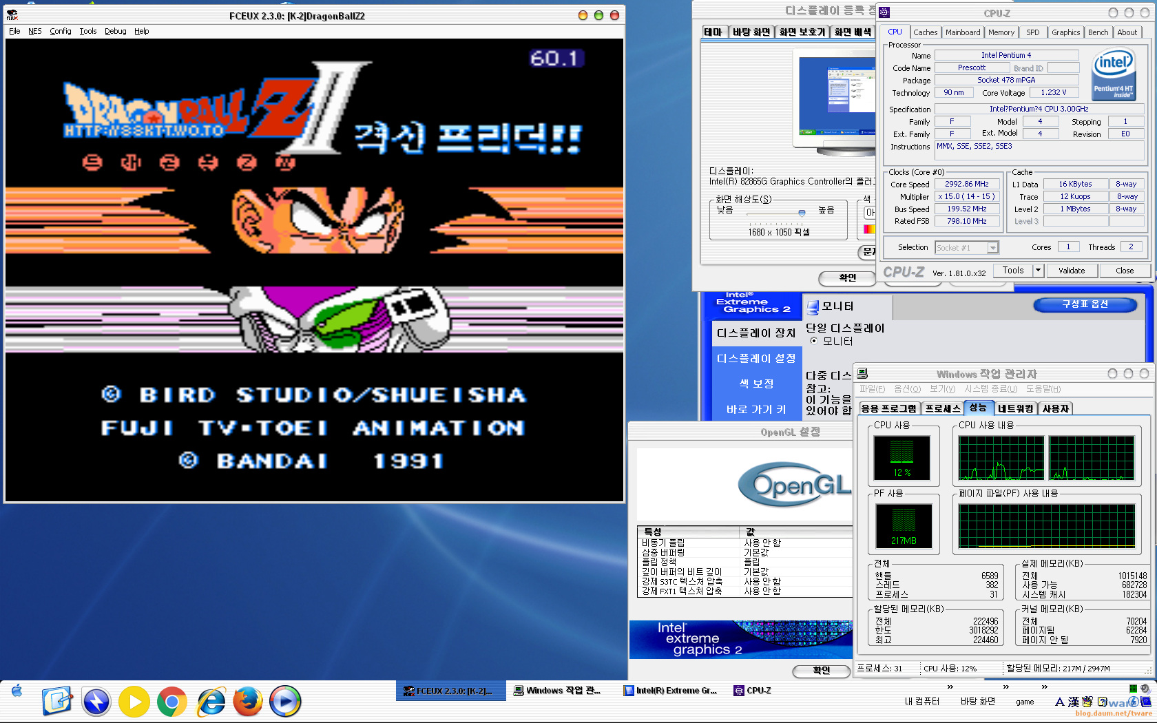
Task: Open the NES menu in FCEUX
Action: 34,31
